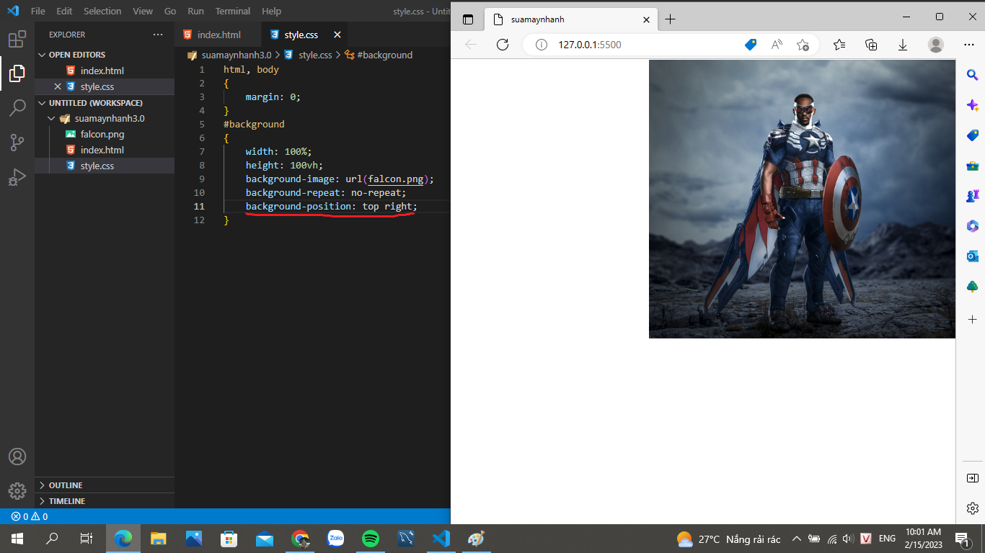The width and height of the screenshot is (985, 553).
Task: Open the Explorer view icon
Action: coord(17,73)
